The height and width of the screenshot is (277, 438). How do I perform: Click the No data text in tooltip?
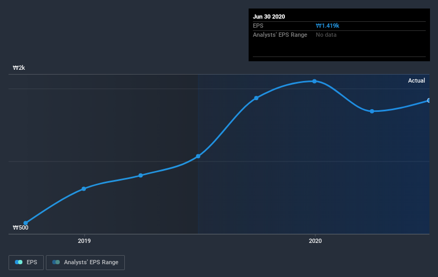click(x=326, y=35)
